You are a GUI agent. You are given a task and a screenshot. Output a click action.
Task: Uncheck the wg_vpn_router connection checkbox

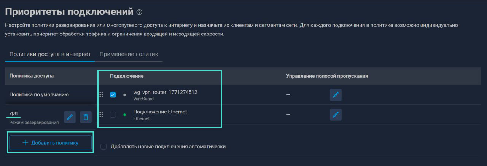pyautogui.click(x=113, y=95)
